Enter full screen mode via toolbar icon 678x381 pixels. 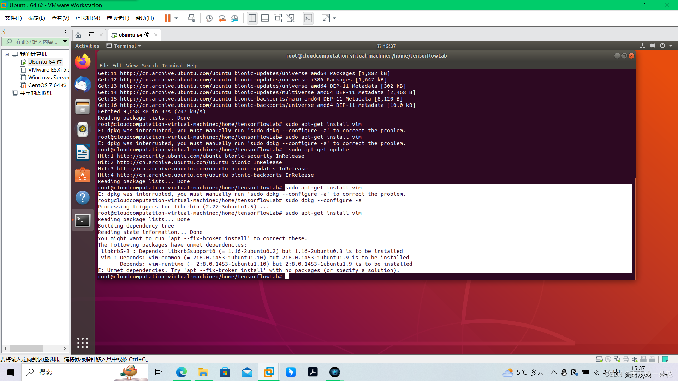[278, 18]
